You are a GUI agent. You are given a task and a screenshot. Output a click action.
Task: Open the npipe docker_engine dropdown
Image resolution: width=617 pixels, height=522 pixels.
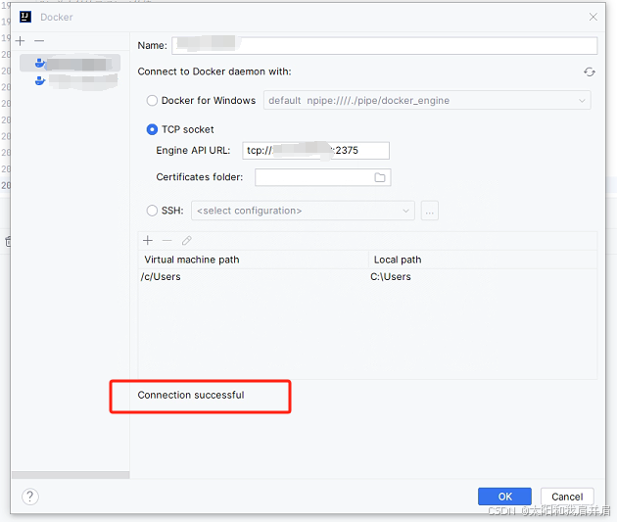[427, 101]
